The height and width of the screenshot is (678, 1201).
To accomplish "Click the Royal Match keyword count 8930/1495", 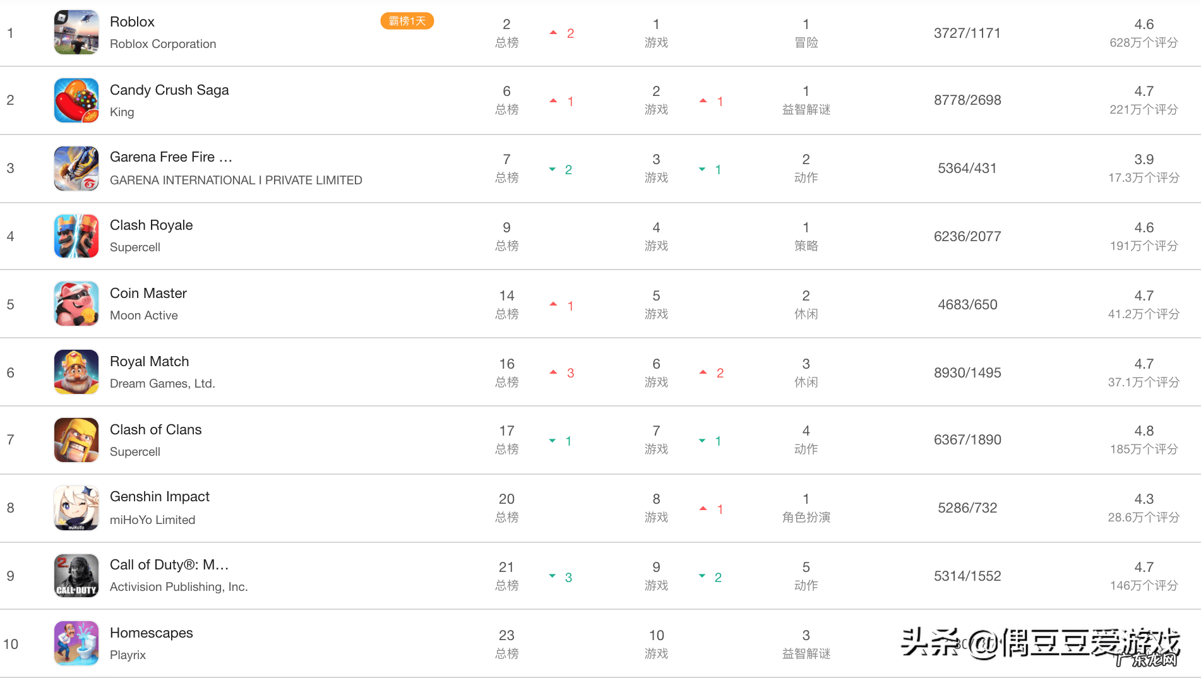I will pos(967,373).
